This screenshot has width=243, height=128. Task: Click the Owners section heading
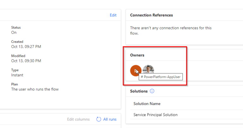pyautogui.click(x=137, y=55)
